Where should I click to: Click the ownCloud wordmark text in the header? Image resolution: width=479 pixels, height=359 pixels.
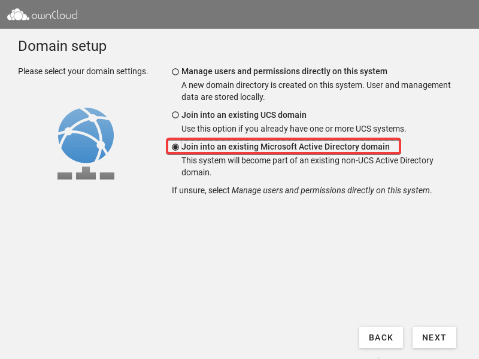55,15
